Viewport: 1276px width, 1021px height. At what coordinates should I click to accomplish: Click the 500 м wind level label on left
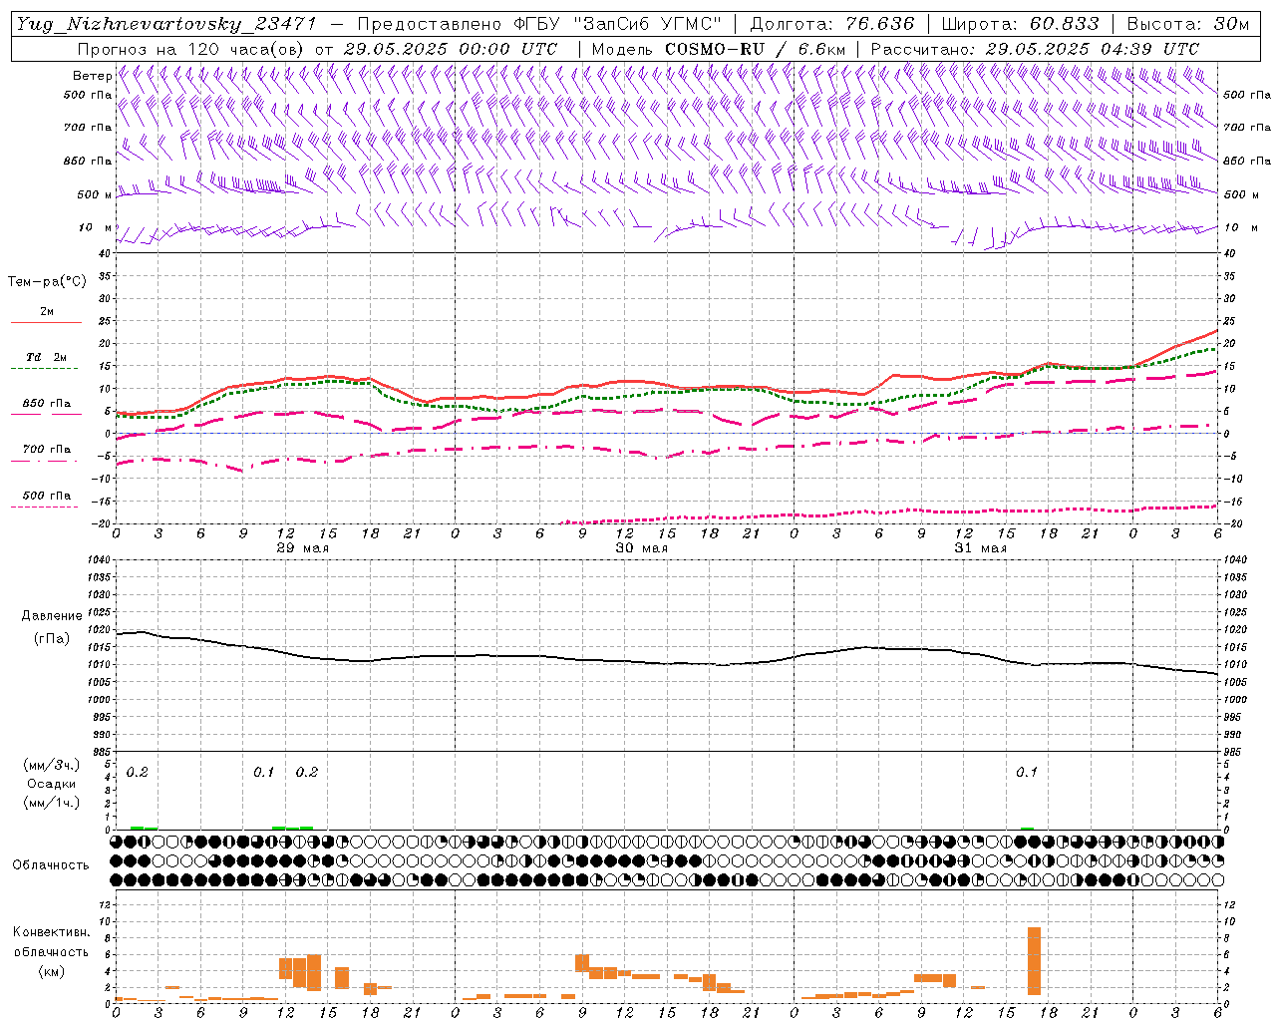pyautogui.click(x=95, y=194)
